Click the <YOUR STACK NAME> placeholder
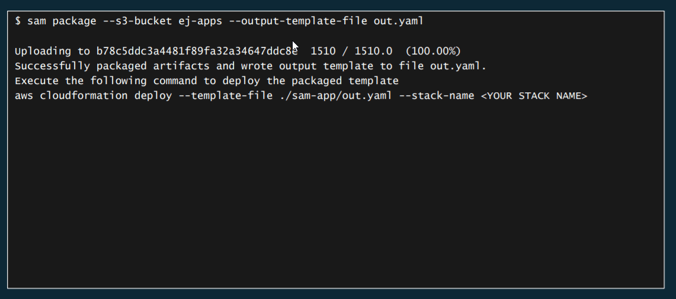Screen dimensions: 676x299 [534, 95]
